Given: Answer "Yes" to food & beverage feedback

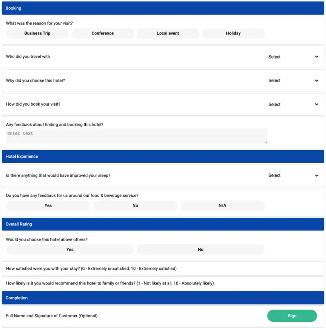Looking at the screenshot, I should (x=48, y=205).
